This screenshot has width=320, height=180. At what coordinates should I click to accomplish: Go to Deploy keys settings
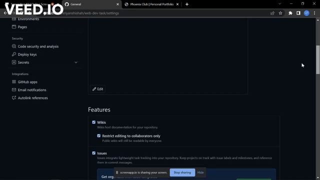click(27, 54)
